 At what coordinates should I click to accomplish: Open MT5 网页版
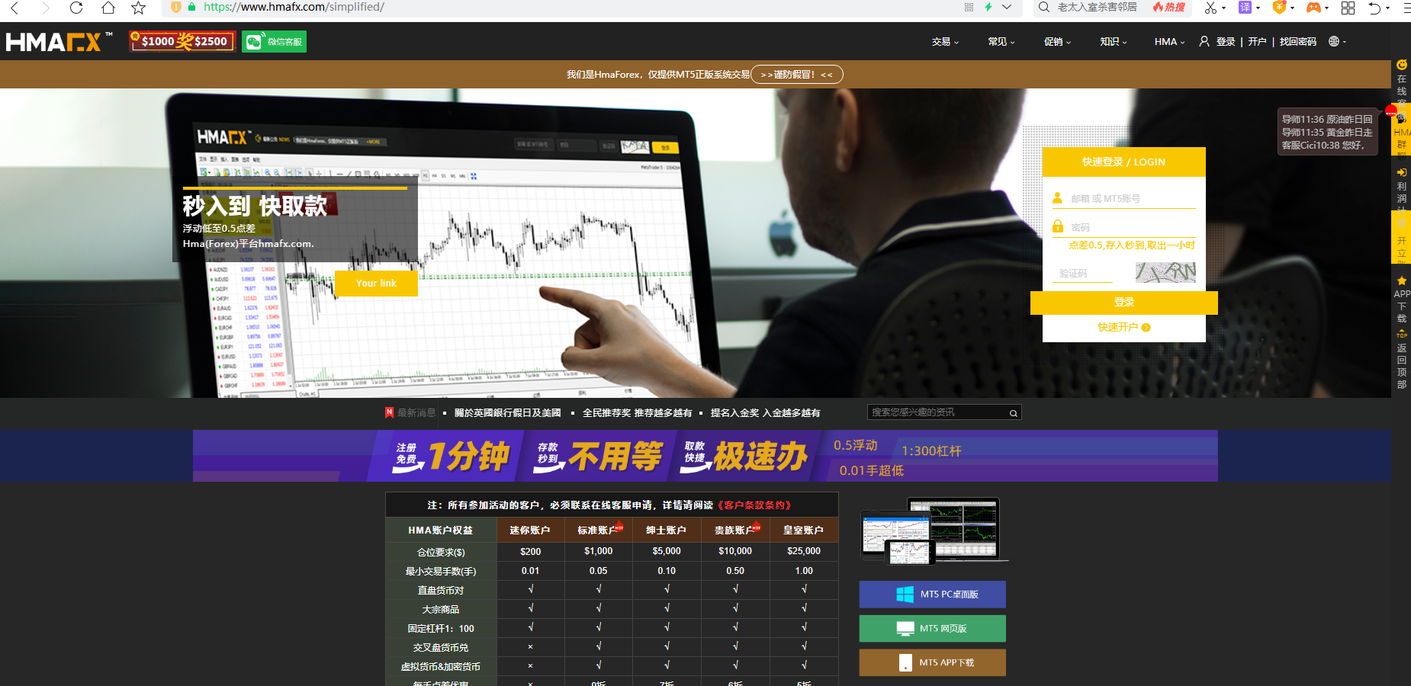click(933, 629)
